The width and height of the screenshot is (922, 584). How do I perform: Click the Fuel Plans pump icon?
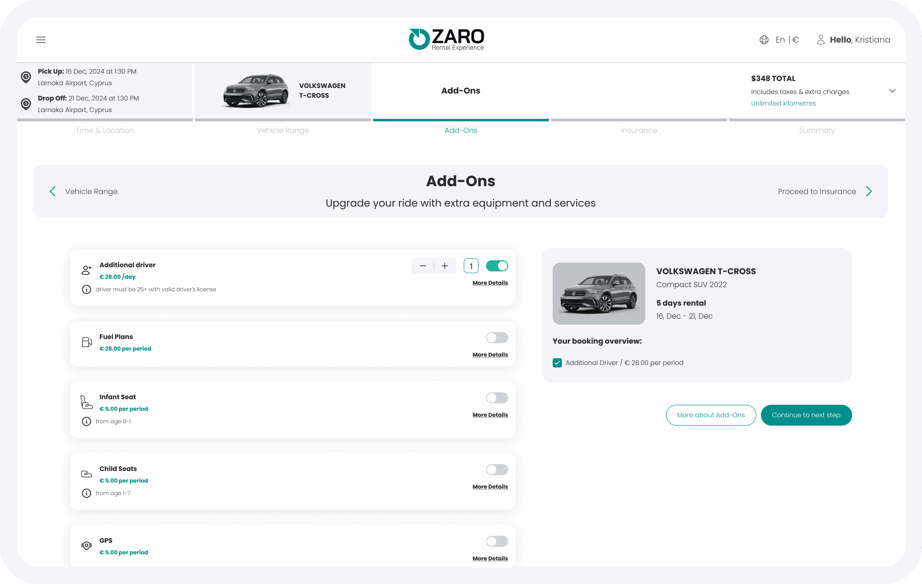point(87,342)
